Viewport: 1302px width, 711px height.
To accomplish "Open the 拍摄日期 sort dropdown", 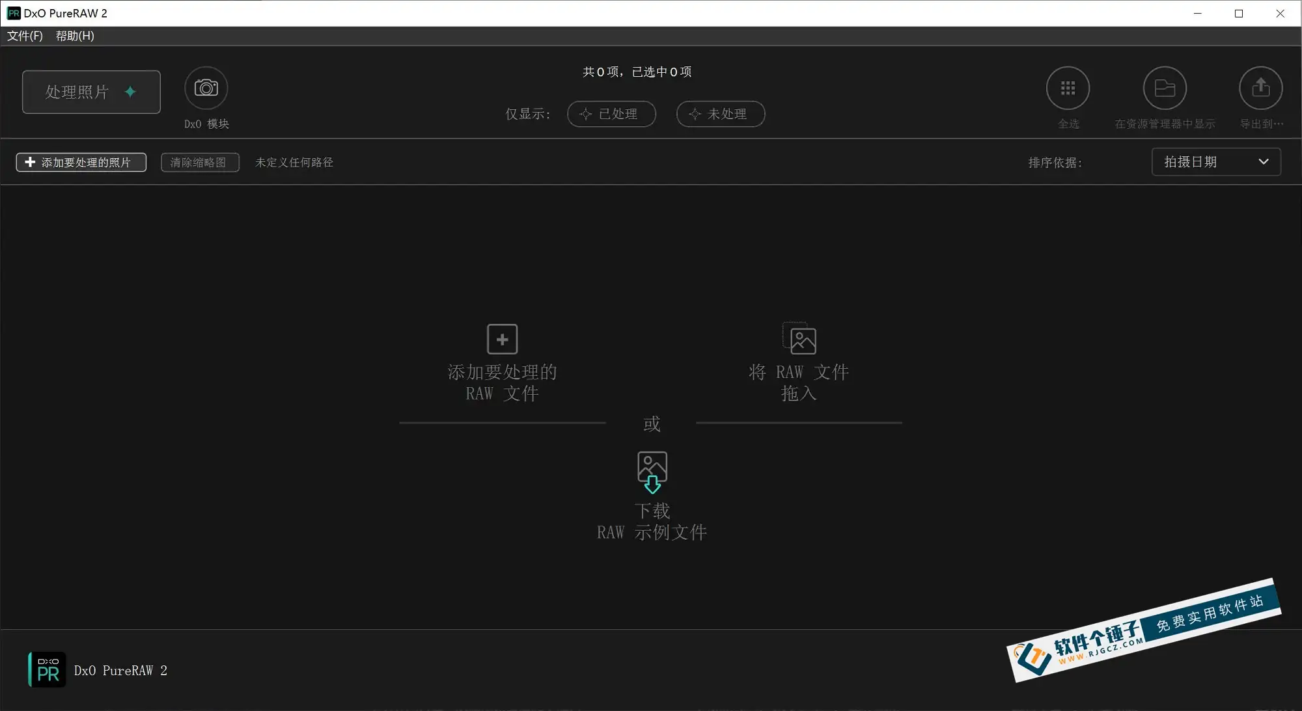I will click(1216, 161).
